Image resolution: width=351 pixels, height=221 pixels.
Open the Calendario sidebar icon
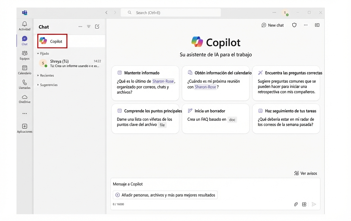[x=24, y=69]
